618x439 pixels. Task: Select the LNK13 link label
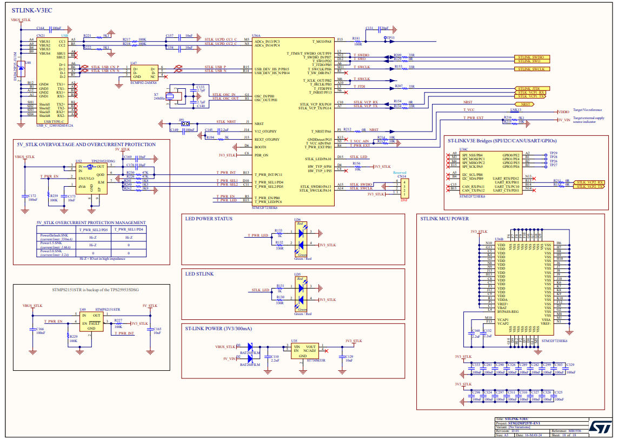[x=515, y=110]
